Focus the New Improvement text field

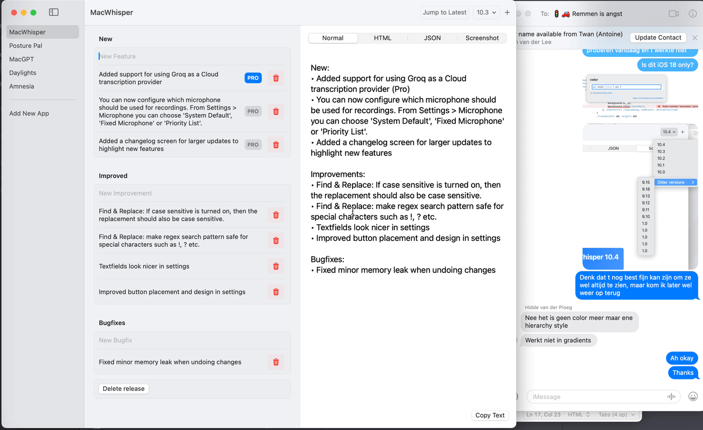(192, 193)
